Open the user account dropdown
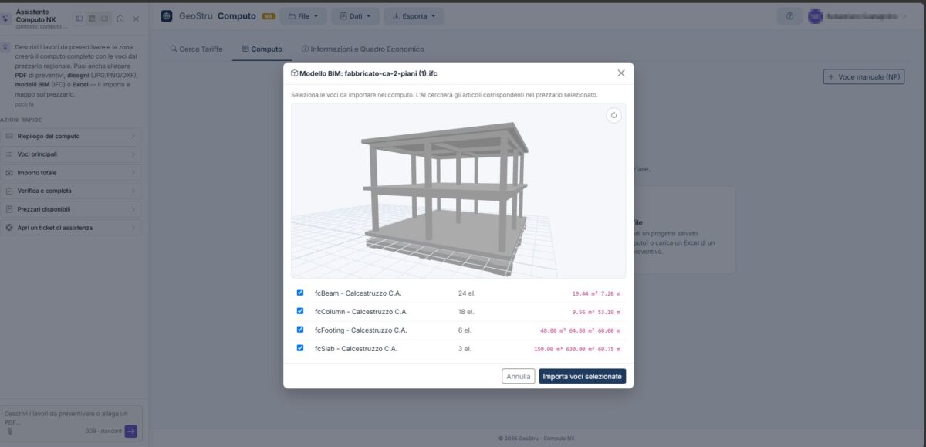The width and height of the screenshot is (926, 447). point(857,16)
